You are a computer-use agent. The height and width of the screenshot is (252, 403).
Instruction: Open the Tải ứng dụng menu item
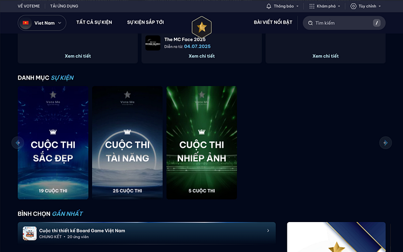pos(64,6)
